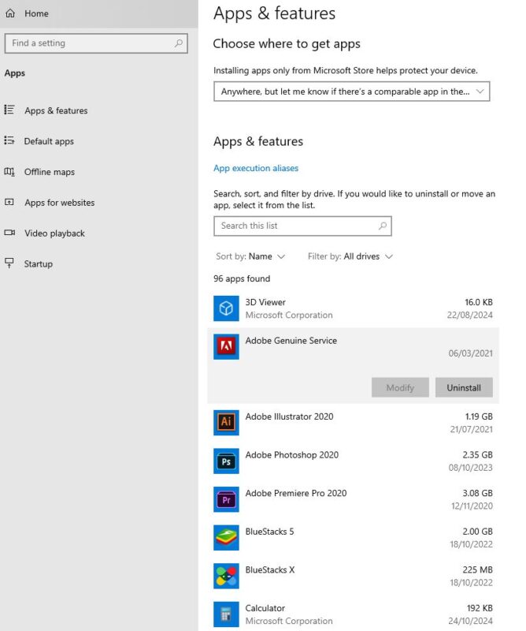Focus the Find a setting search box

[96, 43]
